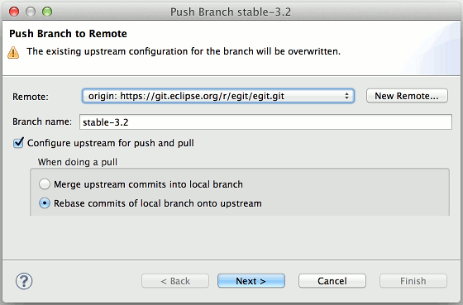
Task: Open the Remote origin dropdown
Action: point(218,96)
